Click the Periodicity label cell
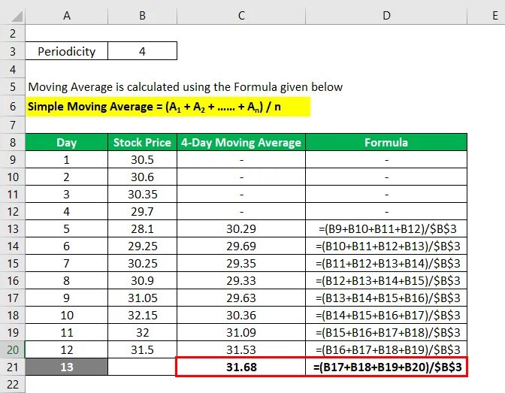505x393 pixels. (67, 51)
